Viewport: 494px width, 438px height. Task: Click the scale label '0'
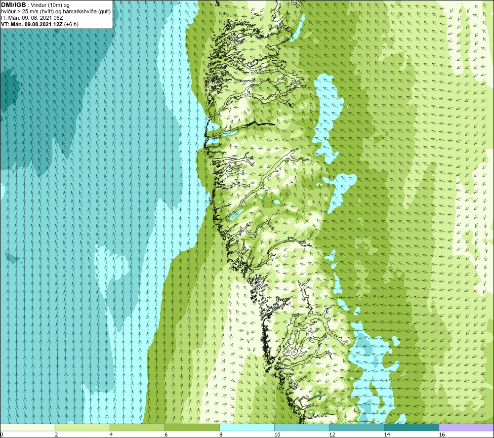[x=1, y=435]
